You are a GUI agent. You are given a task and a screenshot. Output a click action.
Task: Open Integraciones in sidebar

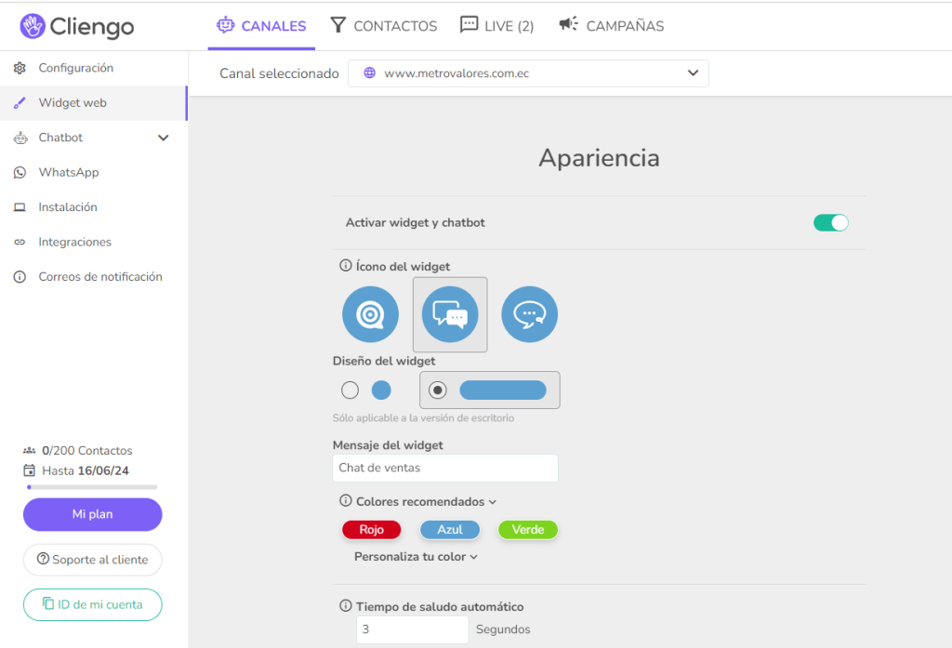click(x=94, y=242)
